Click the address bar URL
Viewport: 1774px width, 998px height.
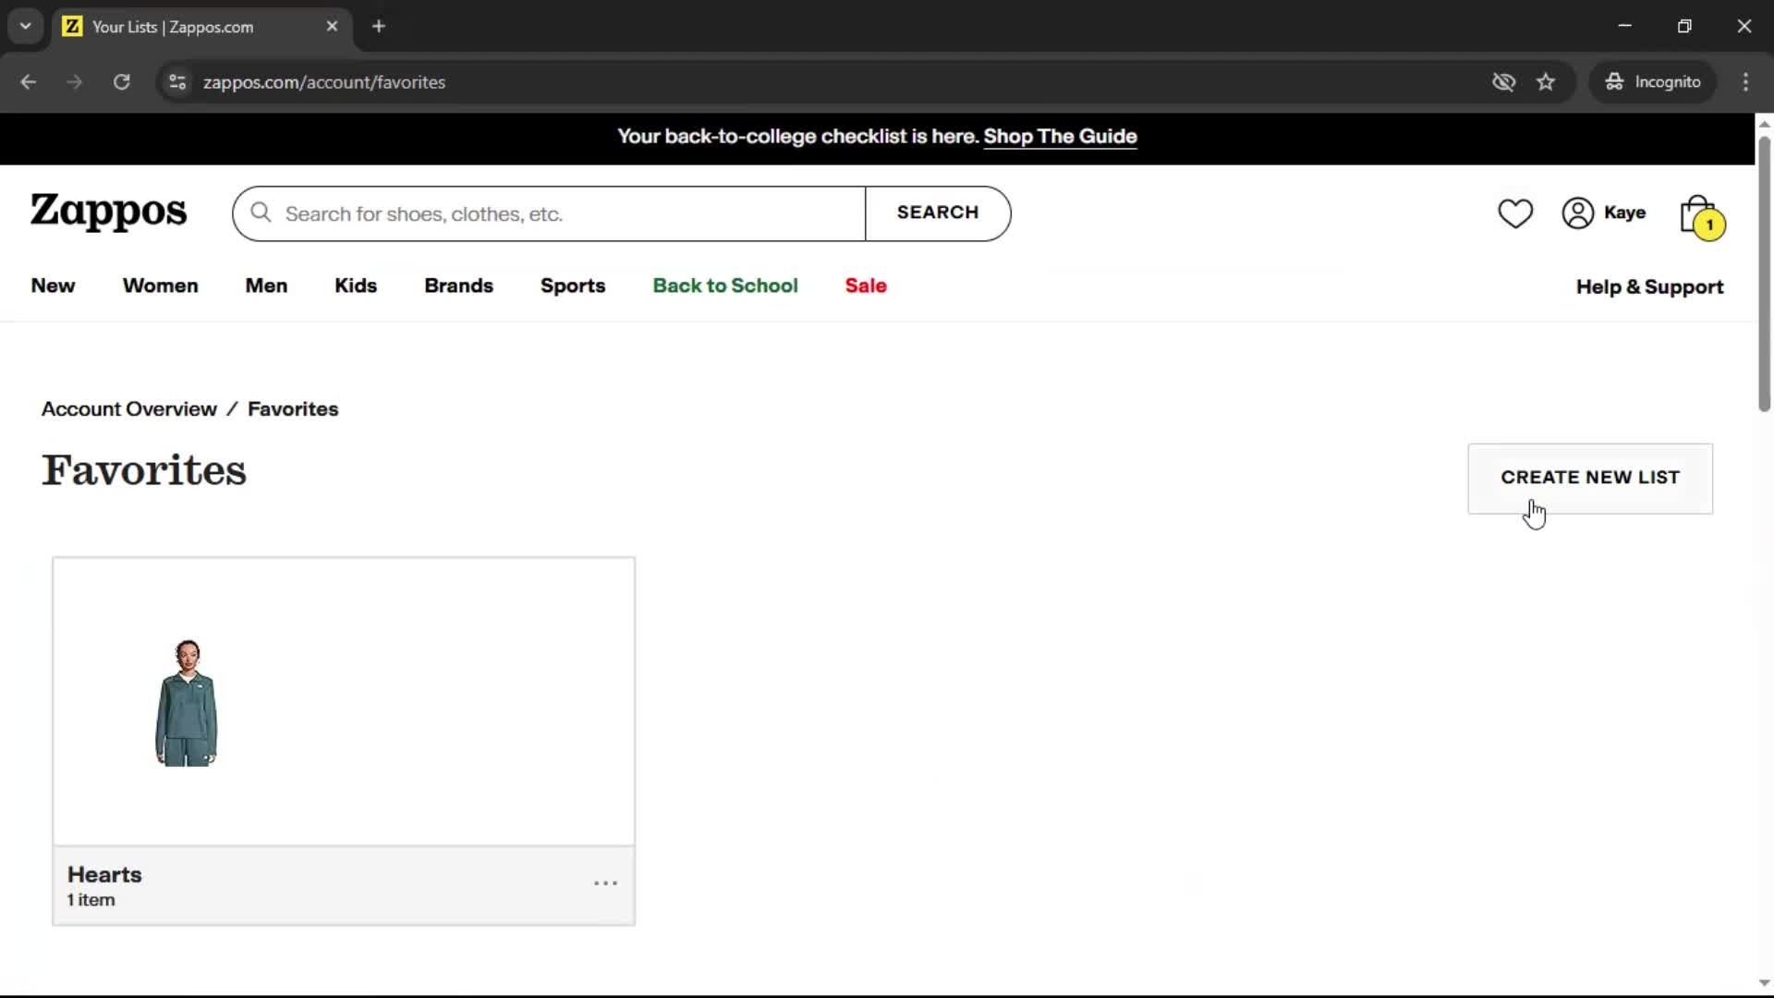tap(324, 82)
